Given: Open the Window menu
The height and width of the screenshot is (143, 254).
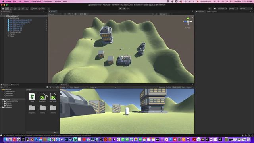Looking at the screenshot, I should point(58,2).
